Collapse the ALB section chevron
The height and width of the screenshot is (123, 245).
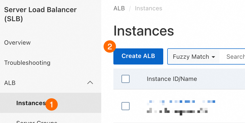90,83
